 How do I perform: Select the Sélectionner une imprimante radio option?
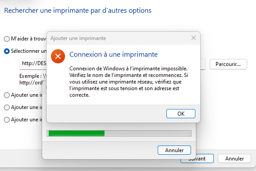[7, 51]
